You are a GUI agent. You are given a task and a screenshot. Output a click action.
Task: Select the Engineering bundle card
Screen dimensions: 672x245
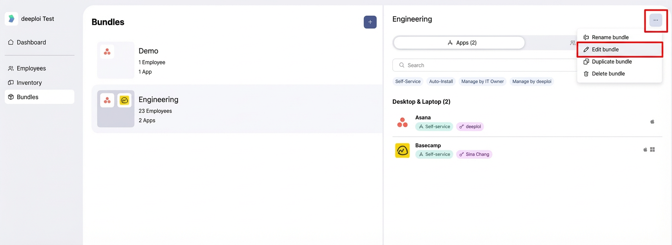click(x=237, y=109)
